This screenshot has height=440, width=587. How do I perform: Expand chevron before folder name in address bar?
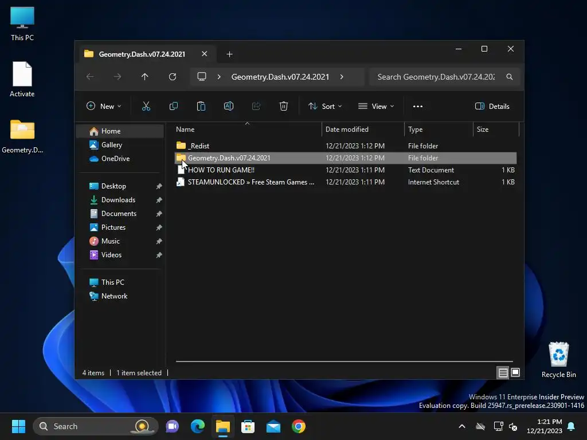219,77
